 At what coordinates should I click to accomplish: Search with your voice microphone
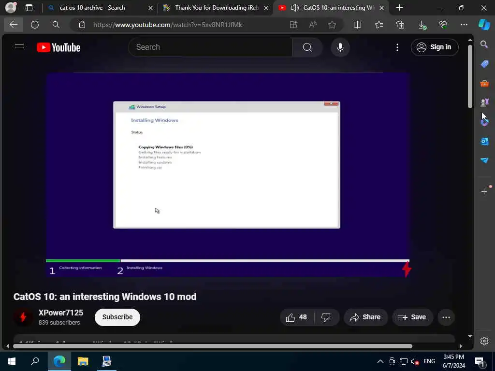pos(340,47)
